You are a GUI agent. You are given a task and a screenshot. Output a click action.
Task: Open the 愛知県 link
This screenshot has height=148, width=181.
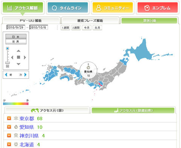[x=27, y=127]
